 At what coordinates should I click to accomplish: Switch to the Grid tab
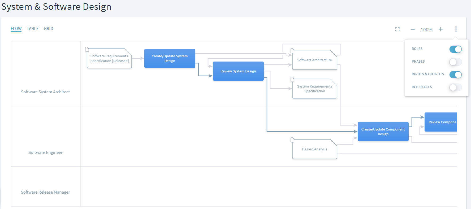tap(49, 29)
